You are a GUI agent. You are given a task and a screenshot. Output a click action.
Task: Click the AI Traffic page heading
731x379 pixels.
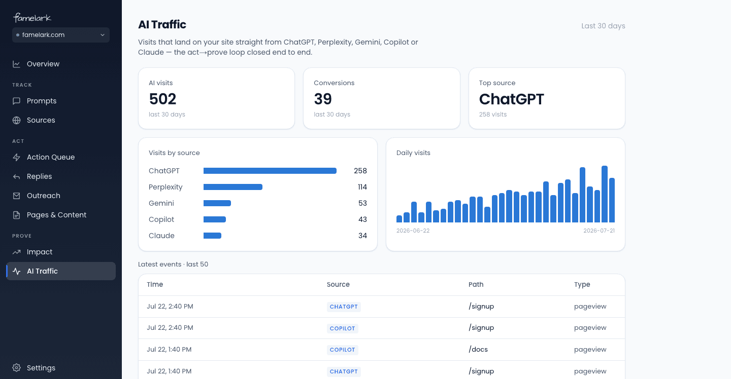[162, 24]
